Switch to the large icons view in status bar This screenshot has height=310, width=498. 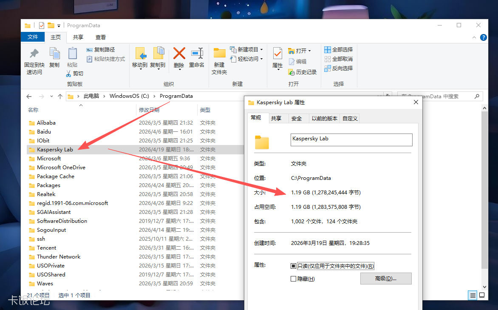(482, 296)
